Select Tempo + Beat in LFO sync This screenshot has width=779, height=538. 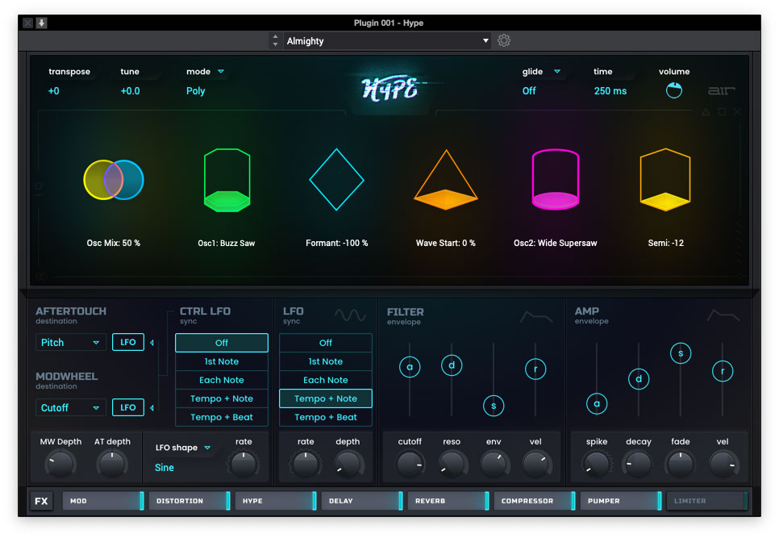[326, 417]
